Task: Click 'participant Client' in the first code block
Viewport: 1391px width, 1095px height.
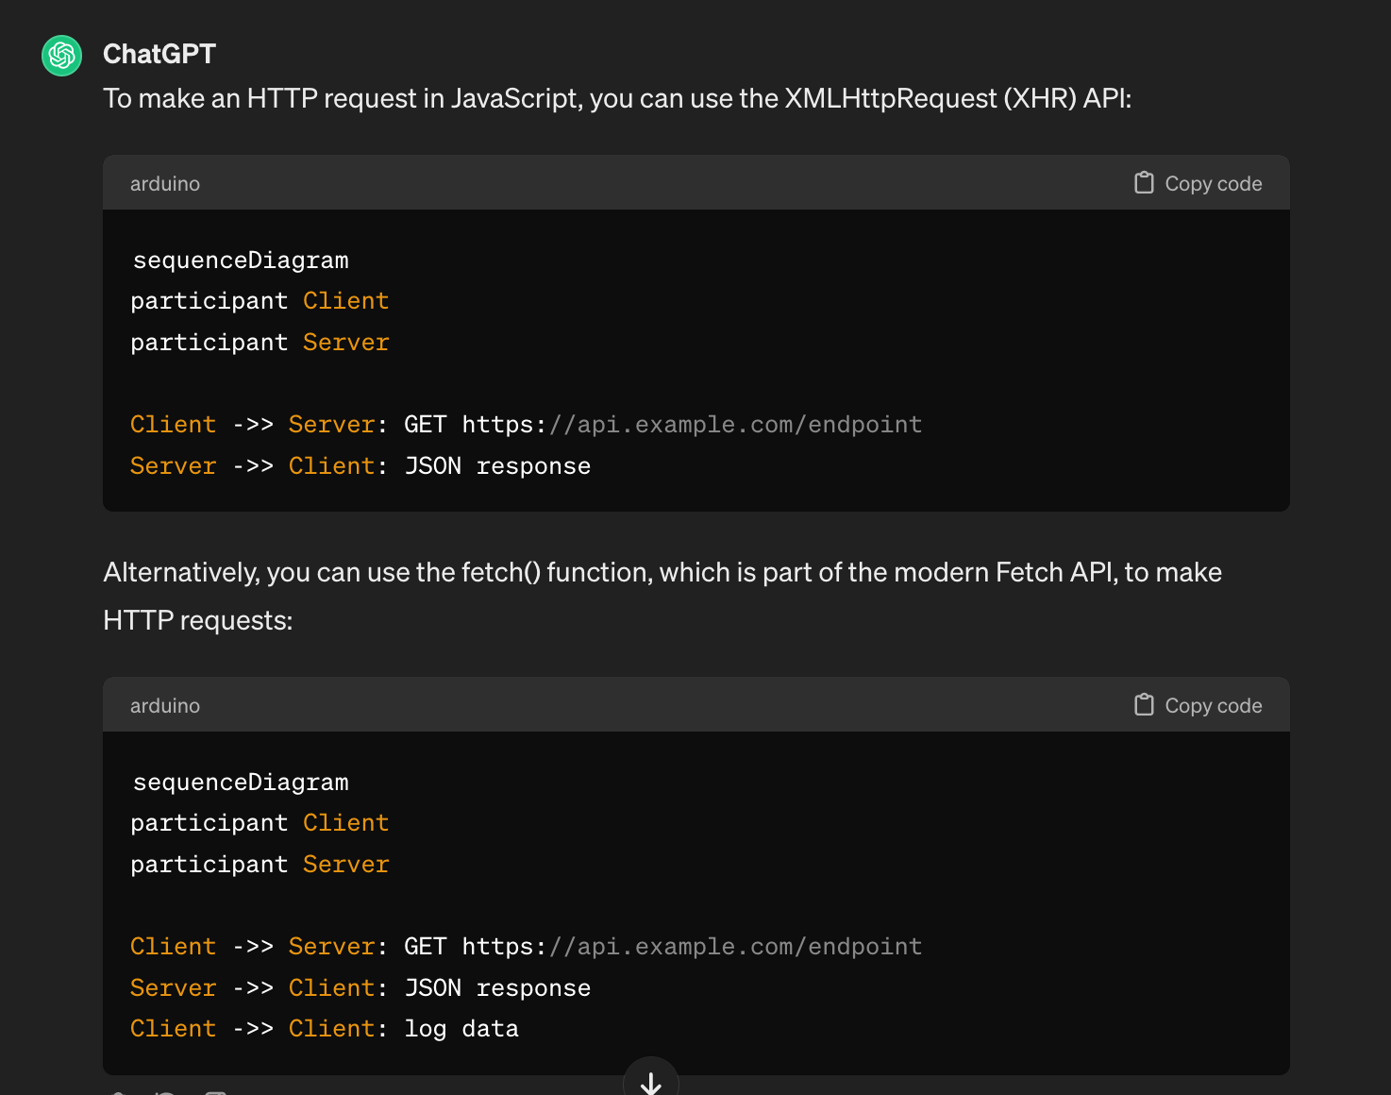Action: pos(260,301)
